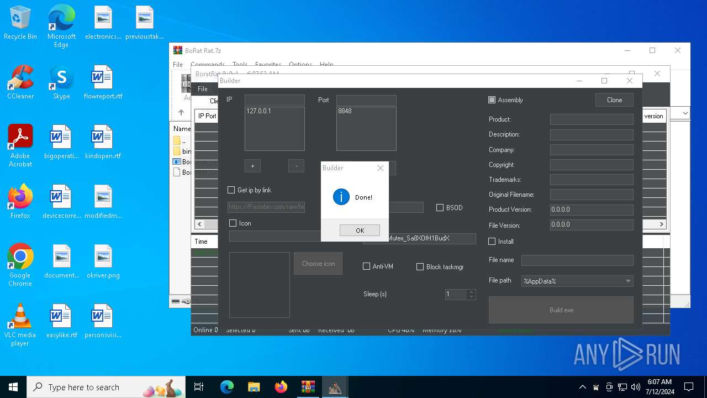This screenshot has height=398, width=707.
Task: Increase Sleep seconds with up arrow
Action: pos(471,292)
